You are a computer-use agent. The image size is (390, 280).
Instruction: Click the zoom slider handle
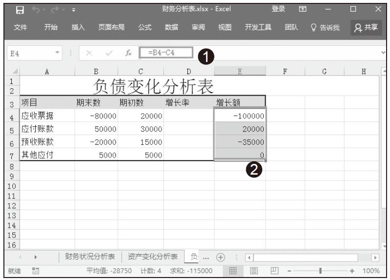coord(320,271)
